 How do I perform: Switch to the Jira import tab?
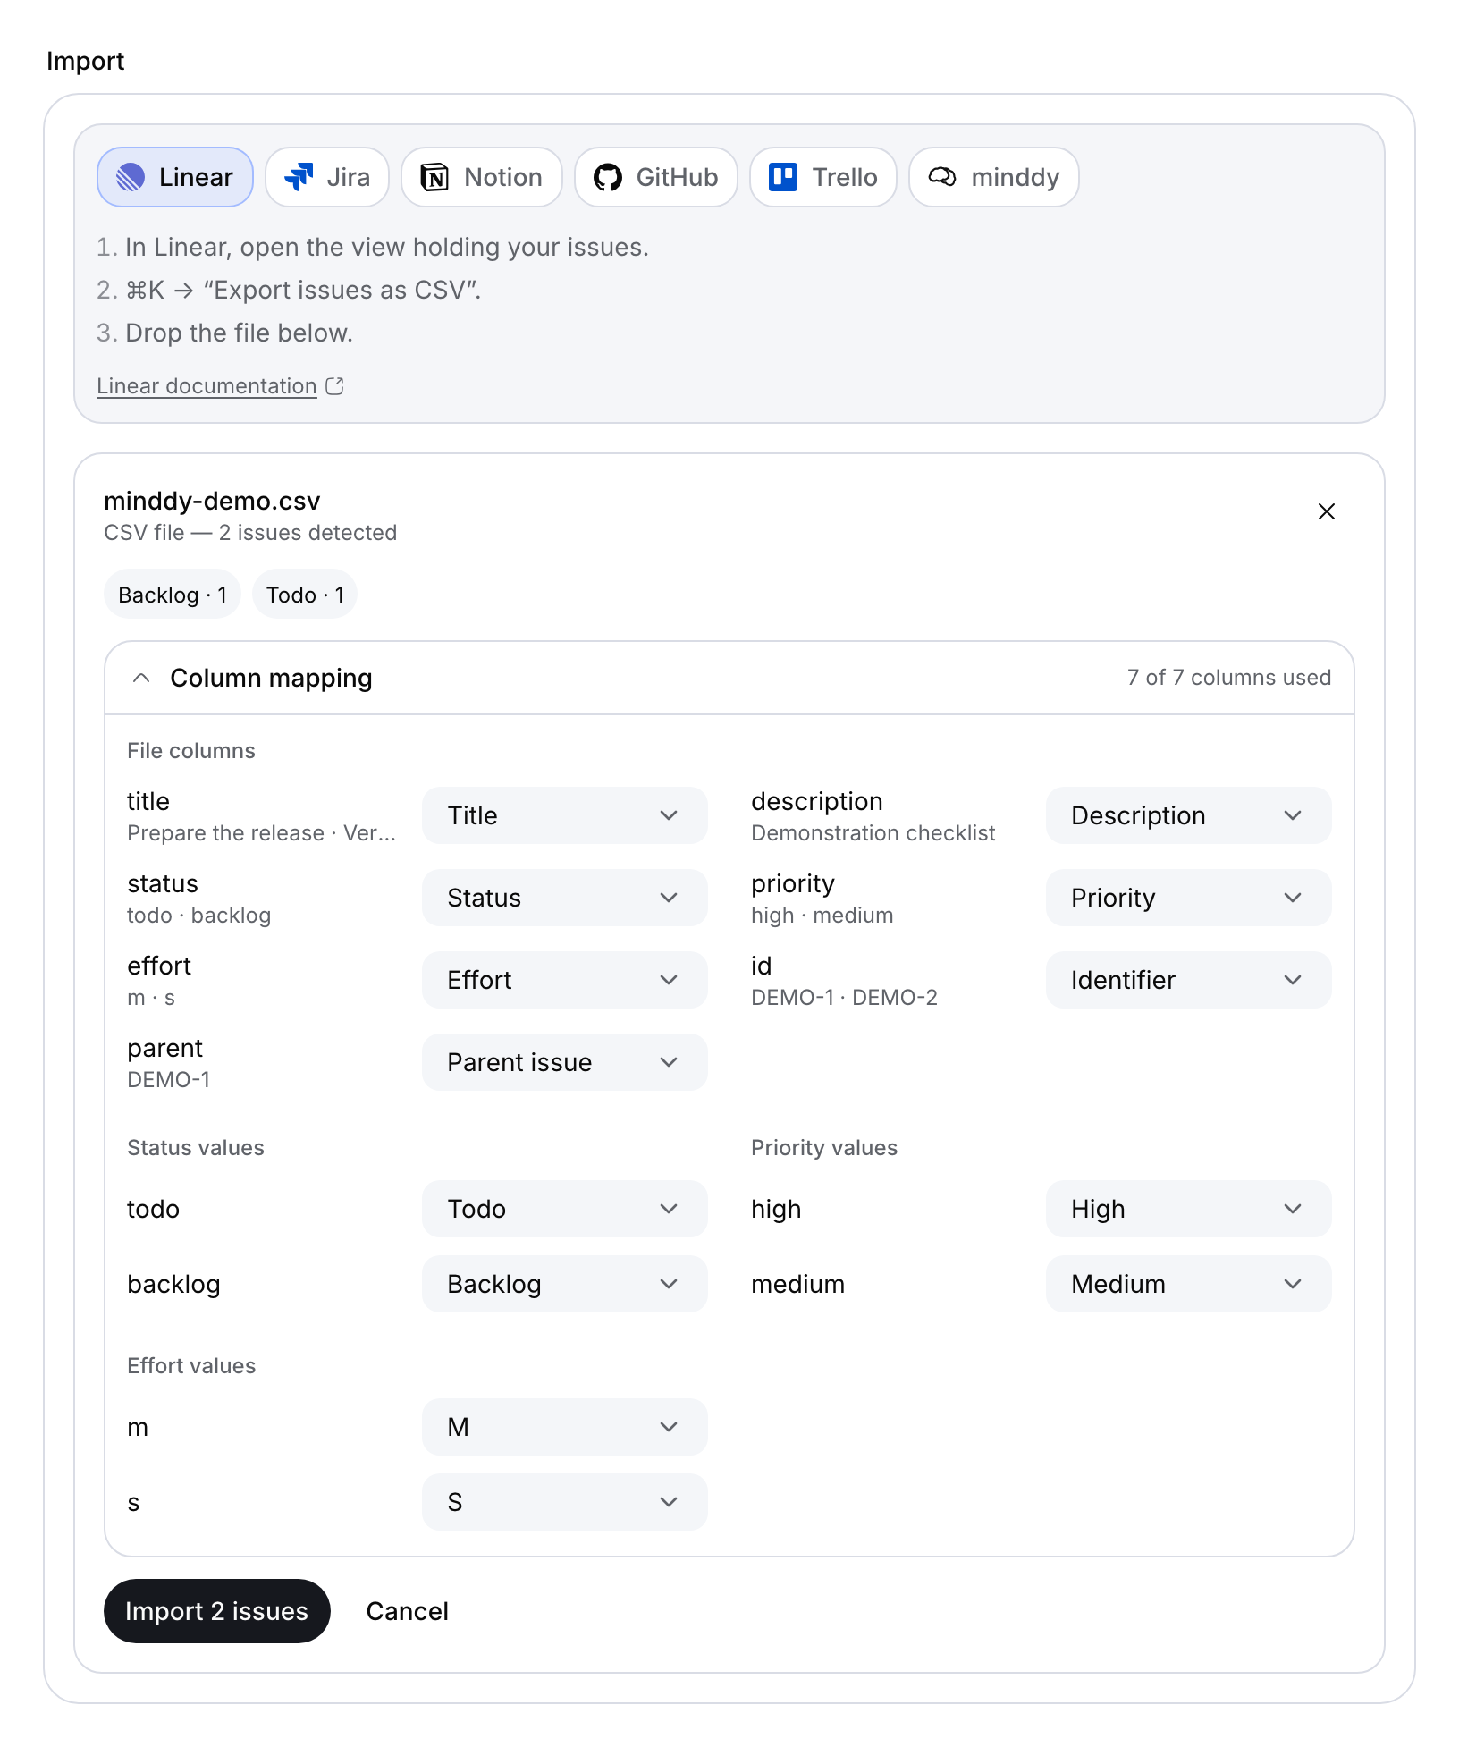327,177
